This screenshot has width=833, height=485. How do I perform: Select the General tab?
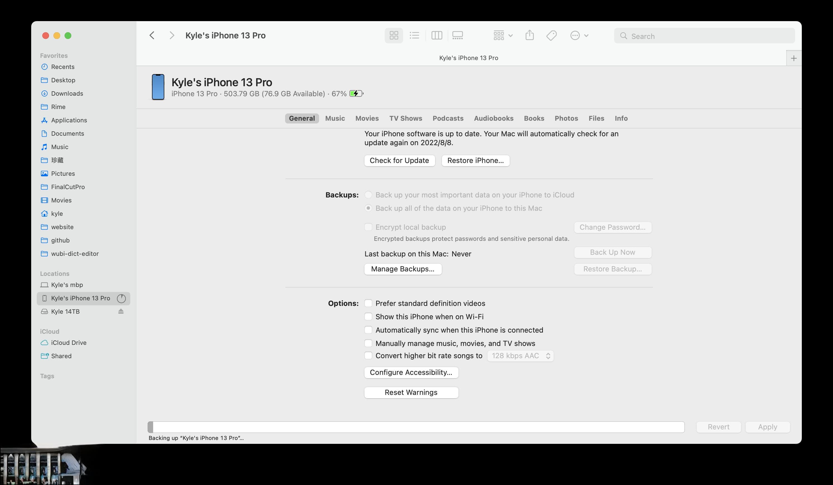click(302, 118)
